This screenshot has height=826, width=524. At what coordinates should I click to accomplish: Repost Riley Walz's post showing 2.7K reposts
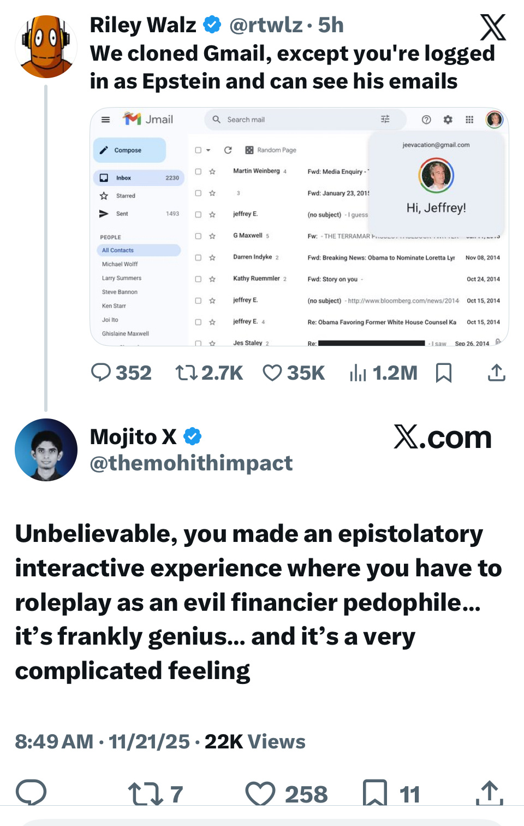tap(186, 373)
